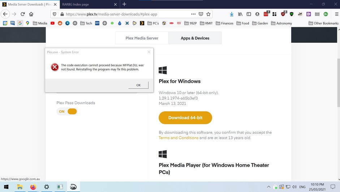Open the Firefox account icon
Image resolution: width=340 pixels, height=192 pixels.
[257, 14]
